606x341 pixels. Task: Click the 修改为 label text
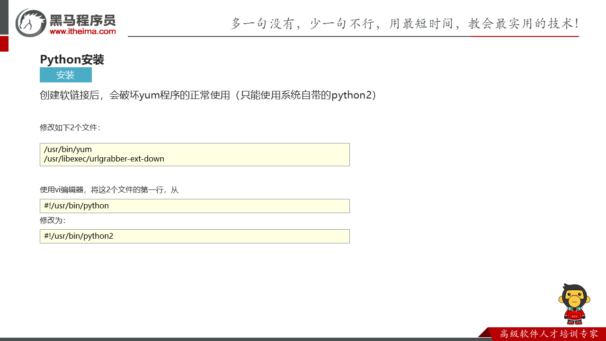click(53, 221)
